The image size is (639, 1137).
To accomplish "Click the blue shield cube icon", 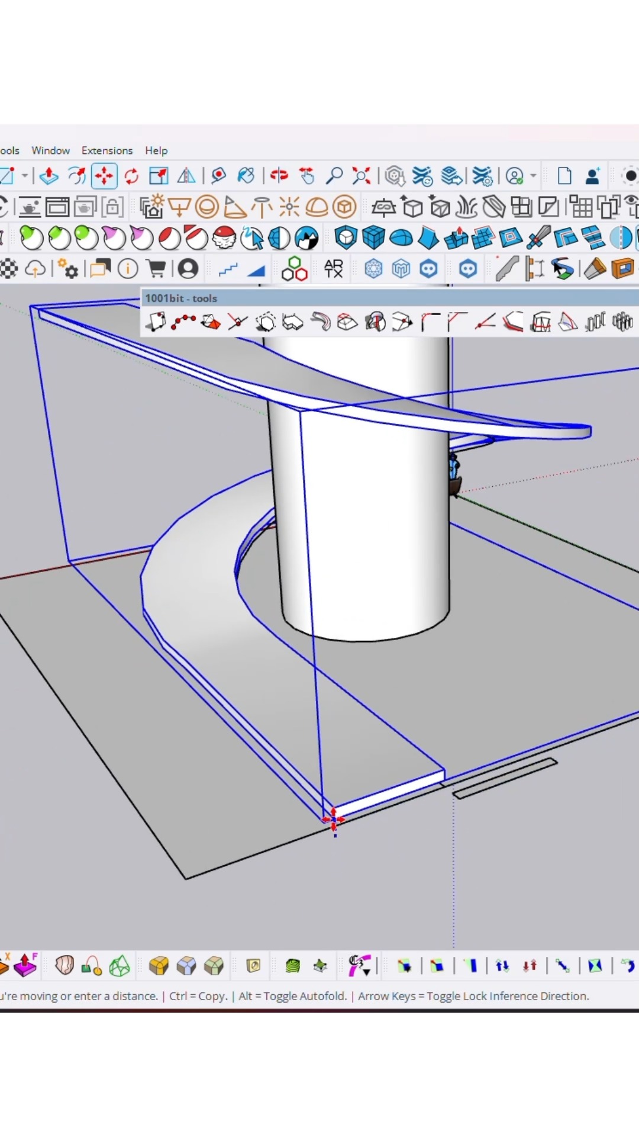I will click(x=346, y=238).
